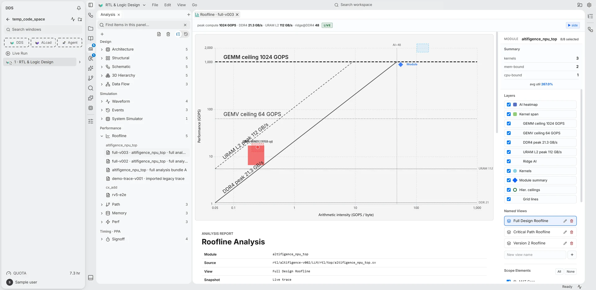Open the folder icon in activity bar
This screenshot has width=596, height=290.
[91, 29]
